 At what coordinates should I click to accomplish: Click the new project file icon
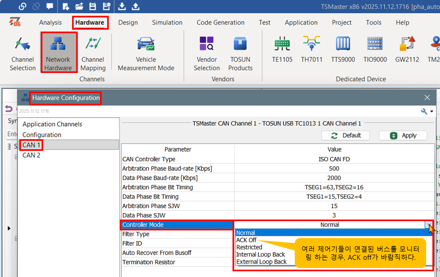tap(66, 6)
